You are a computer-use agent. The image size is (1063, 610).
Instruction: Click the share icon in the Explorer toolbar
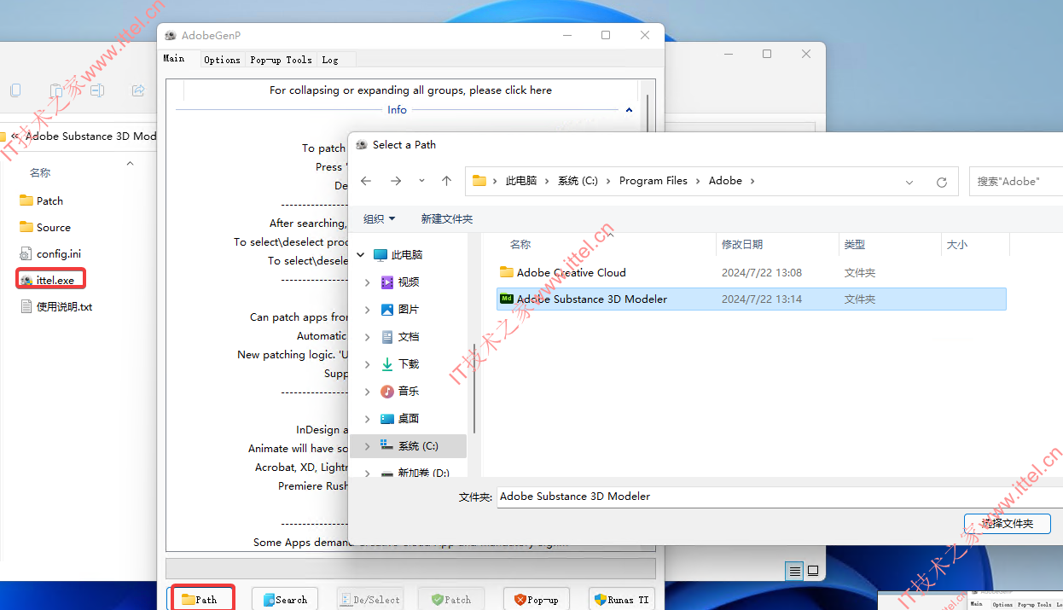[138, 90]
